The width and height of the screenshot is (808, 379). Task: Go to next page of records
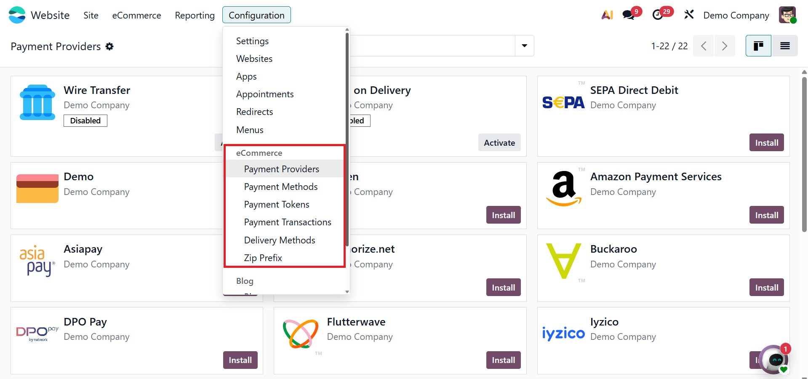click(x=725, y=46)
